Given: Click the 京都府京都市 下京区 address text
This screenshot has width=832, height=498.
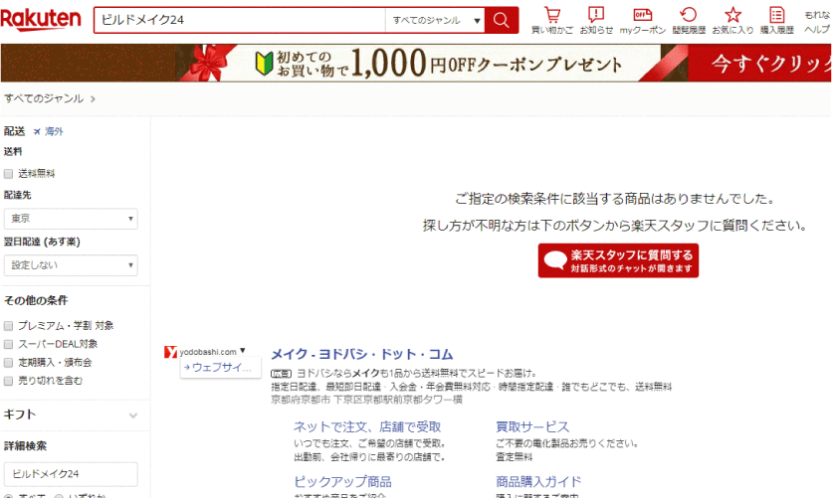Looking at the screenshot, I should 366,400.
